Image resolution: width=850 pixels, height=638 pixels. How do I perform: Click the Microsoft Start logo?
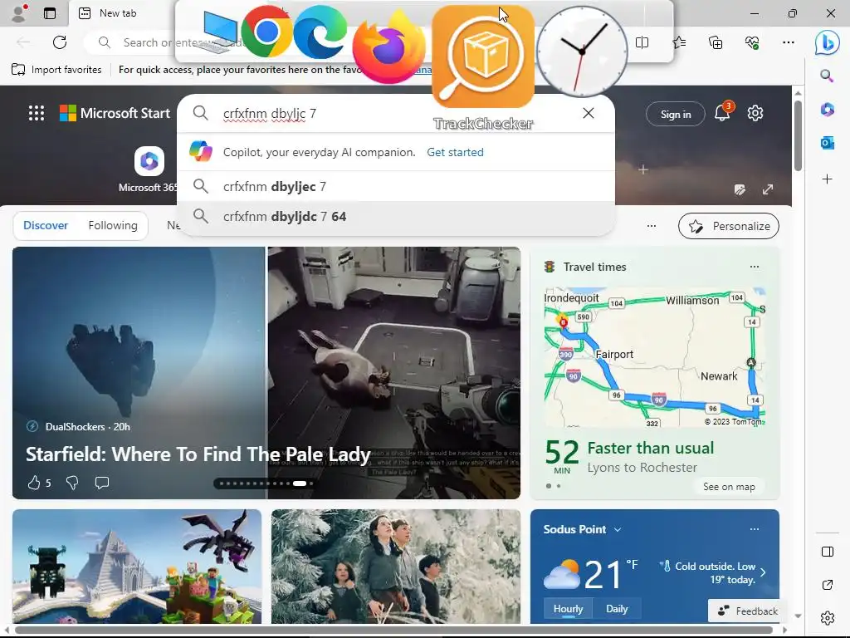pyautogui.click(x=115, y=113)
